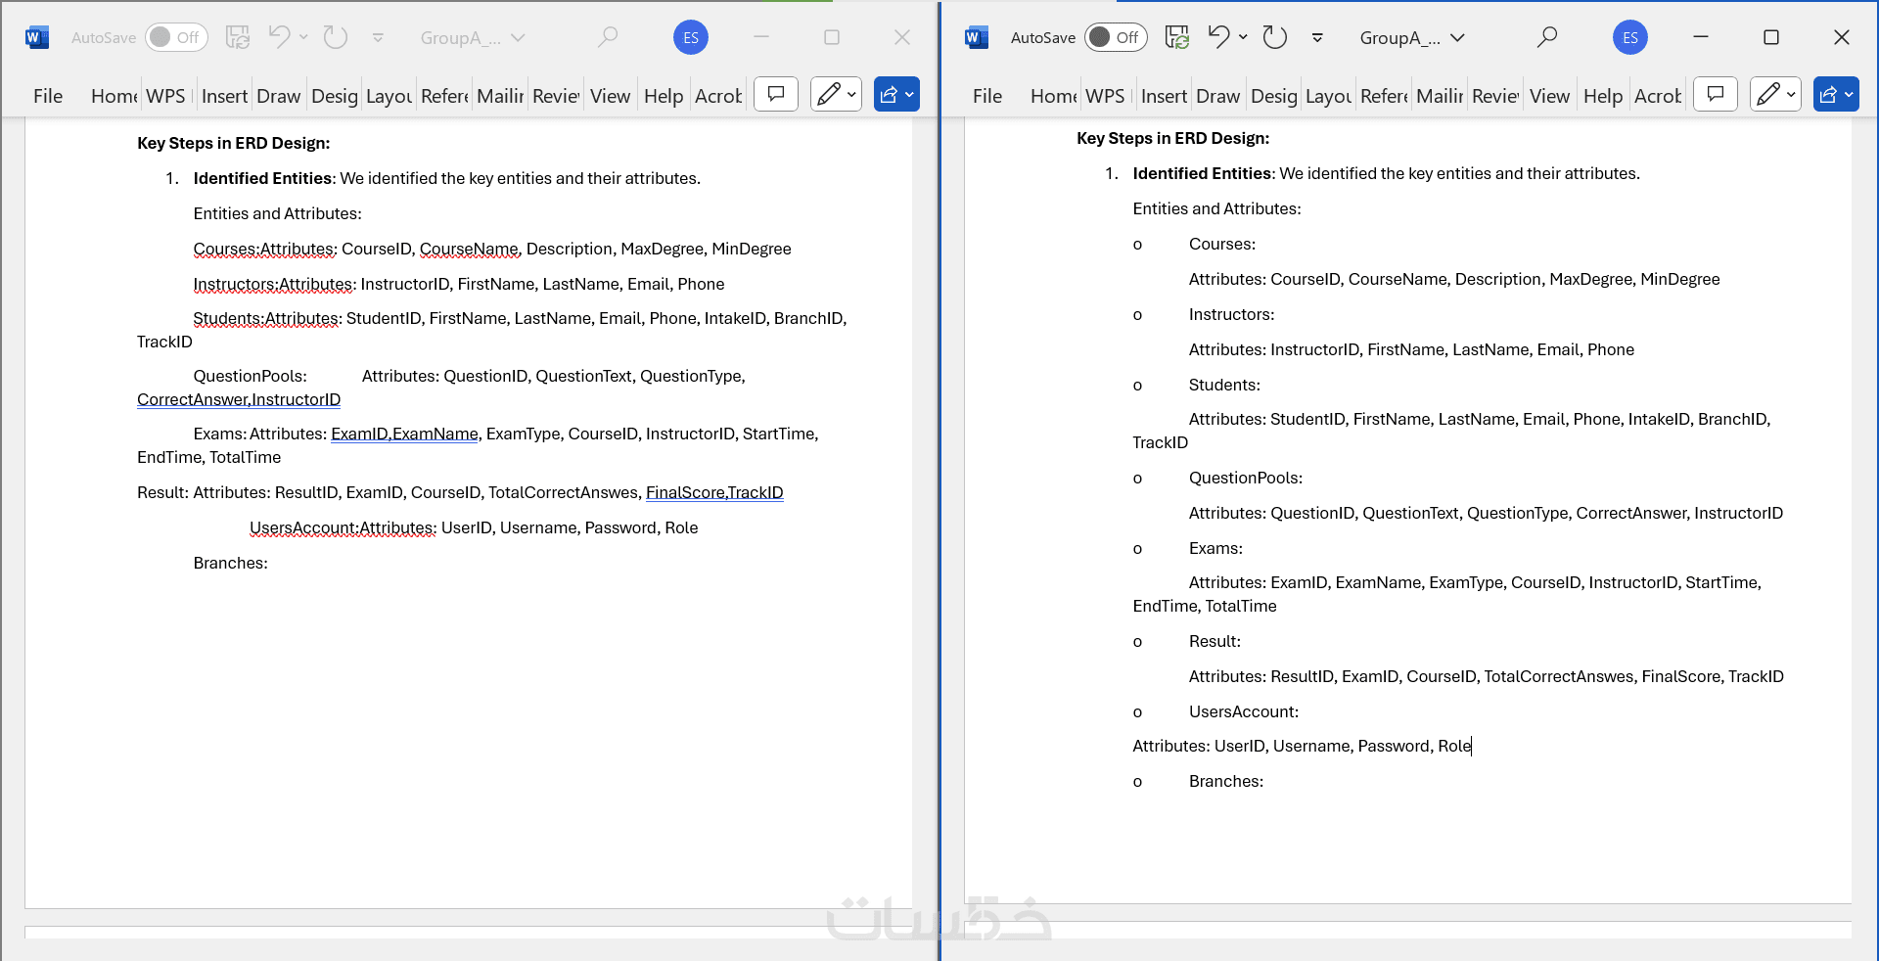1879x961 pixels.
Task: Open Help tab in left window
Action: pyautogui.click(x=664, y=96)
